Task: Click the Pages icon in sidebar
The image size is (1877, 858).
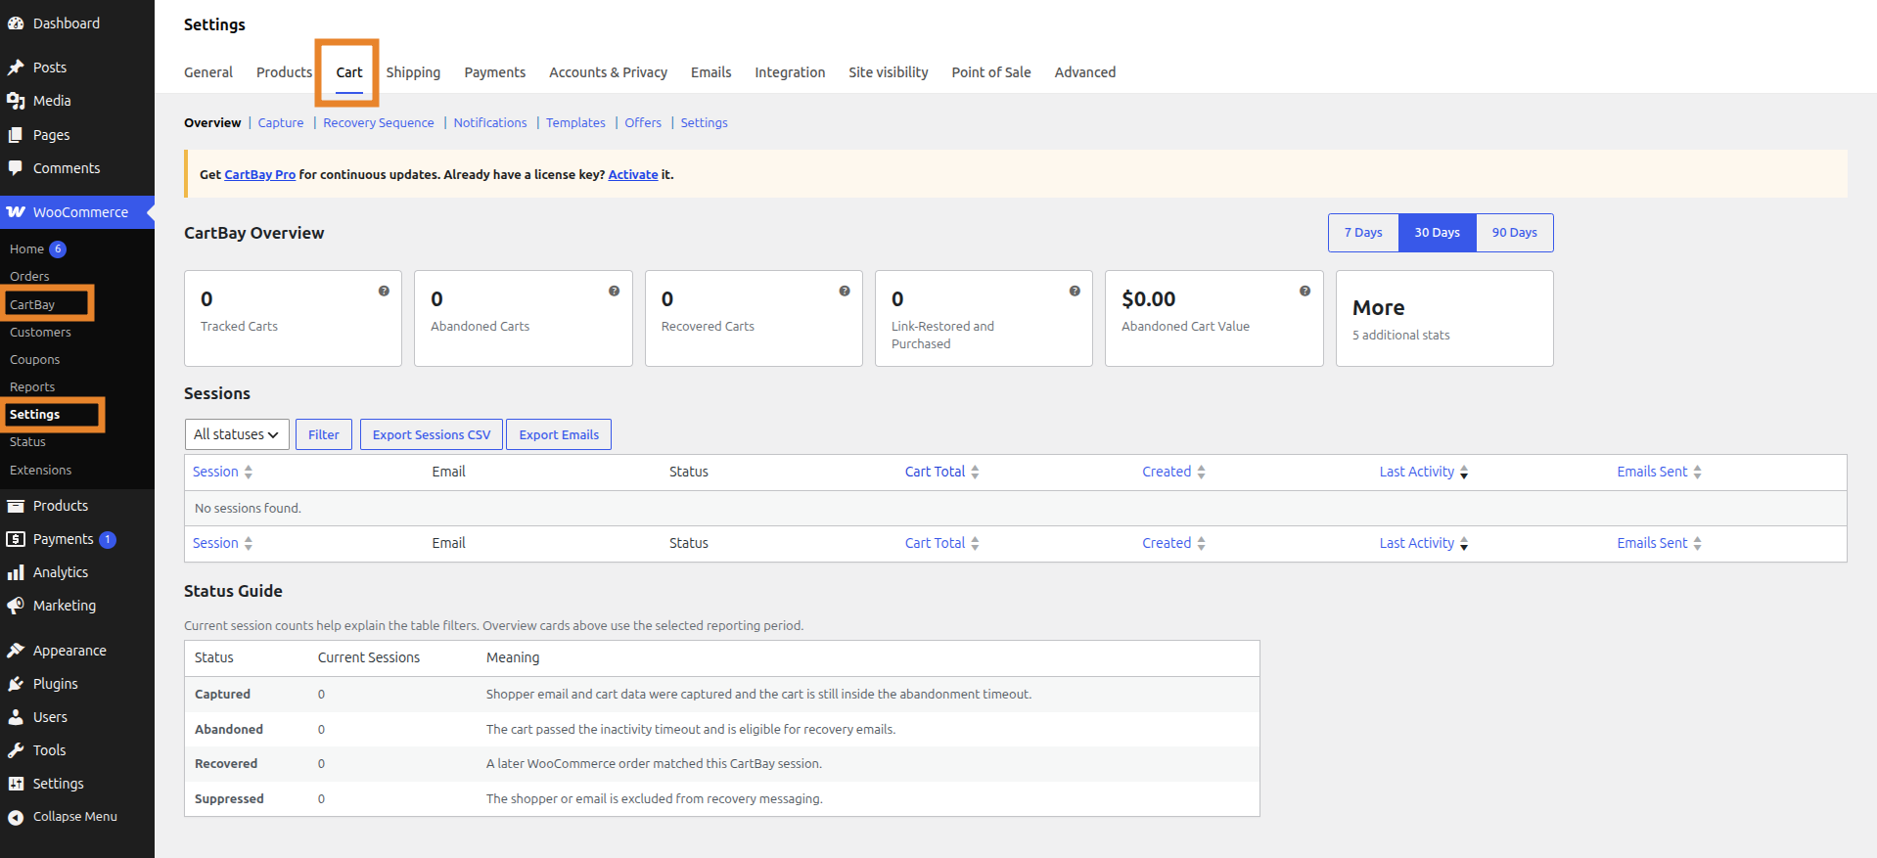Action: [16, 135]
